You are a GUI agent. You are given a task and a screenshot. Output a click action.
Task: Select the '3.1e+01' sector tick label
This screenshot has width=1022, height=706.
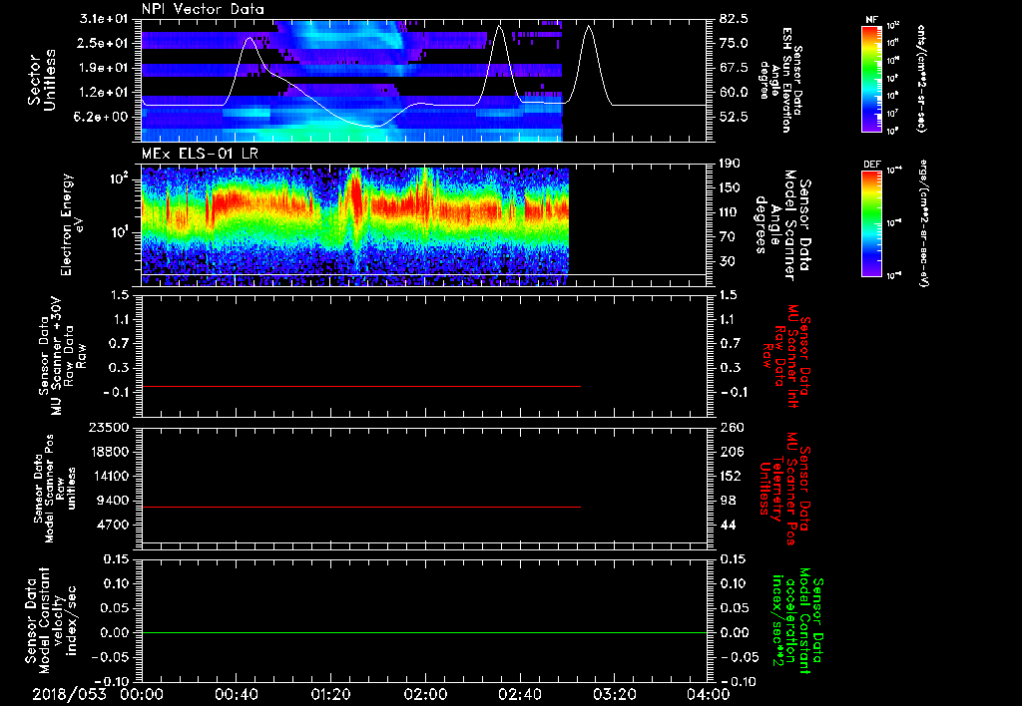coord(103,19)
